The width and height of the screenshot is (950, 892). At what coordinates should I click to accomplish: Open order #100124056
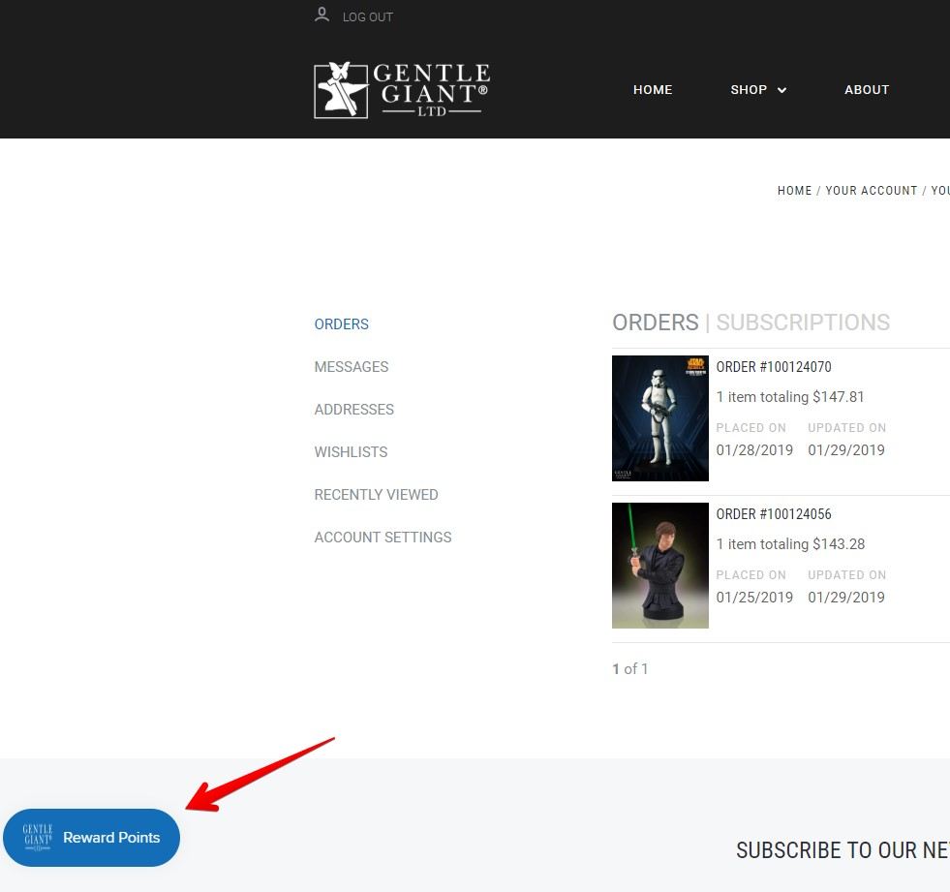pyautogui.click(x=774, y=514)
